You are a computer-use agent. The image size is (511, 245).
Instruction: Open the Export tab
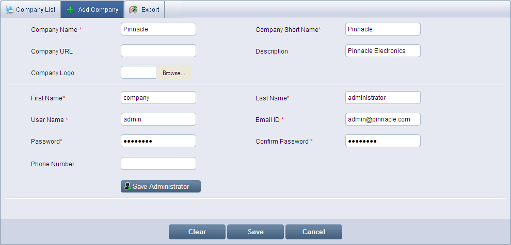(x=150, y=10)
